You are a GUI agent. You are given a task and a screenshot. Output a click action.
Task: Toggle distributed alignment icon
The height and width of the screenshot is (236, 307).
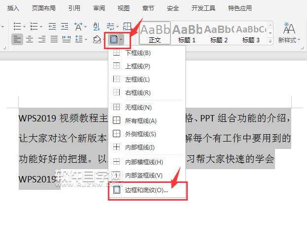[67, 39]
